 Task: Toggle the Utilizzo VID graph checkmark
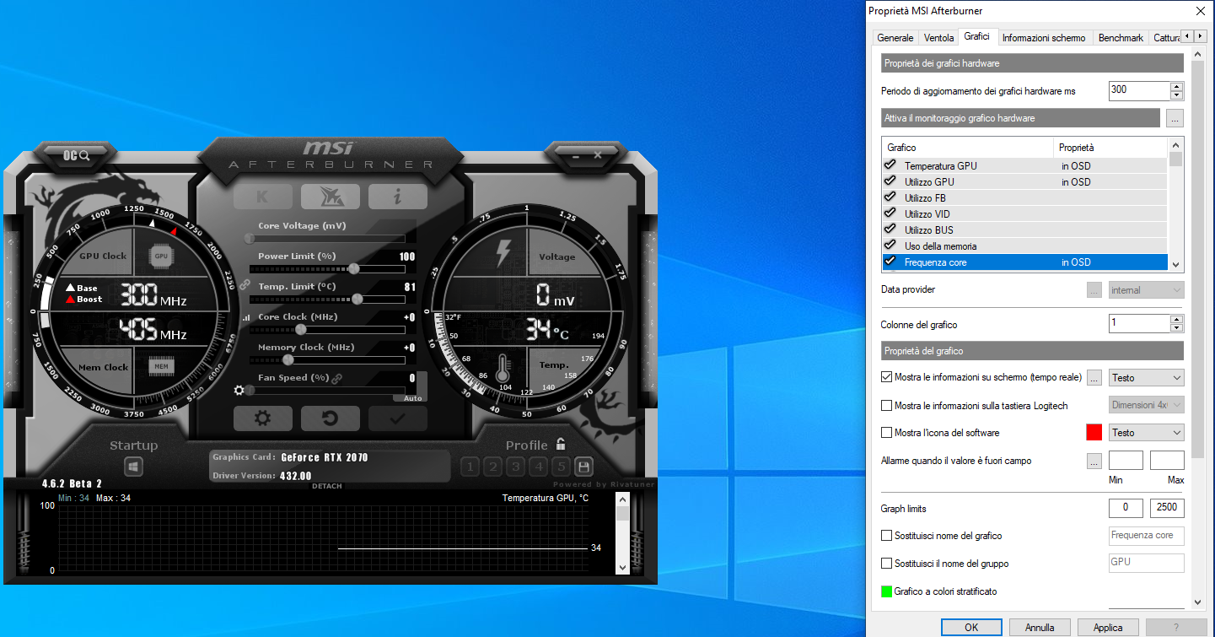pyautogui.click(x=890, y=213)
